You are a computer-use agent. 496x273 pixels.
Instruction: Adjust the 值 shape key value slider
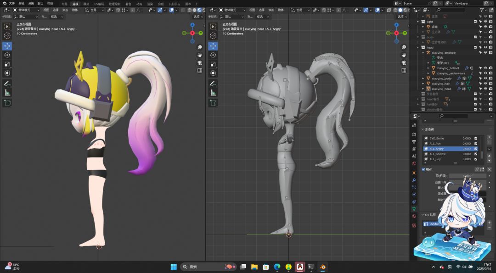point(468,176)
